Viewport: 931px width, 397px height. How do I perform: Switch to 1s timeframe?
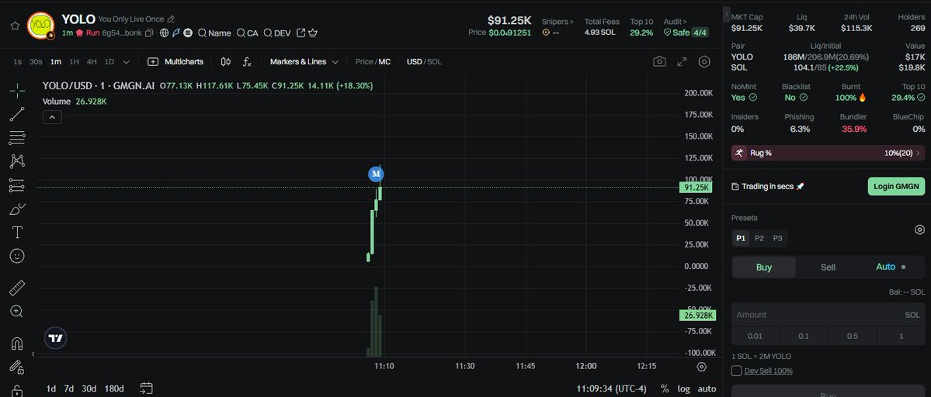pos(17,61)
